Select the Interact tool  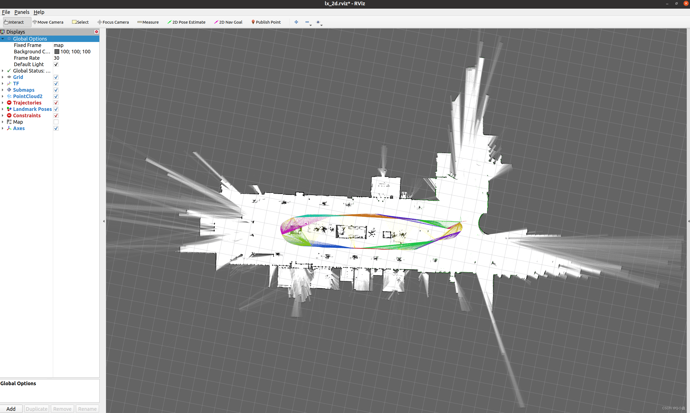click(14, 22)
